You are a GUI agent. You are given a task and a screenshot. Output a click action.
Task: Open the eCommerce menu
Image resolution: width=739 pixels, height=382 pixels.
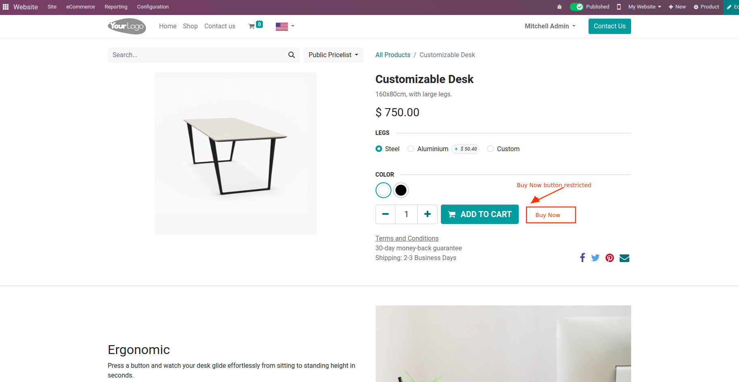(x=80, y=7)
